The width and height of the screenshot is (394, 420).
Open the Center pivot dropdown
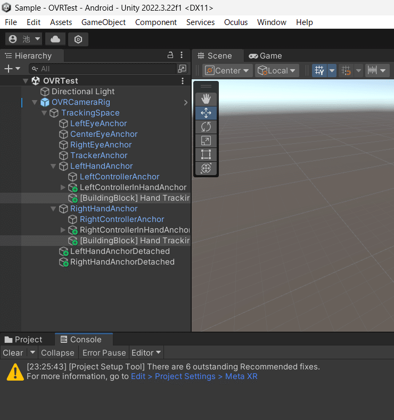click(227, 71)
